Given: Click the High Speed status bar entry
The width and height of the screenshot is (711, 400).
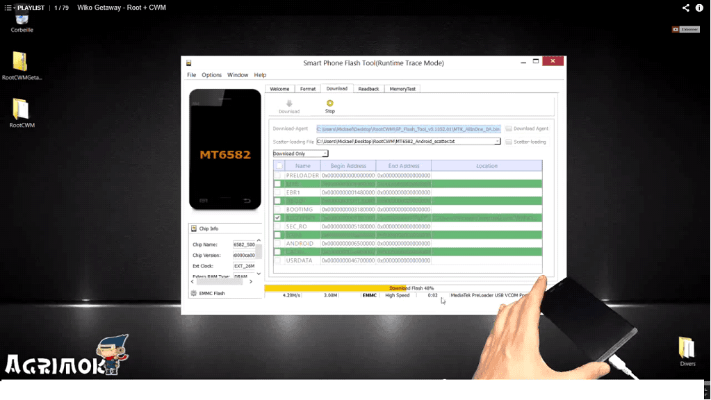Looking at the screenshot, I should click(398, 295).
